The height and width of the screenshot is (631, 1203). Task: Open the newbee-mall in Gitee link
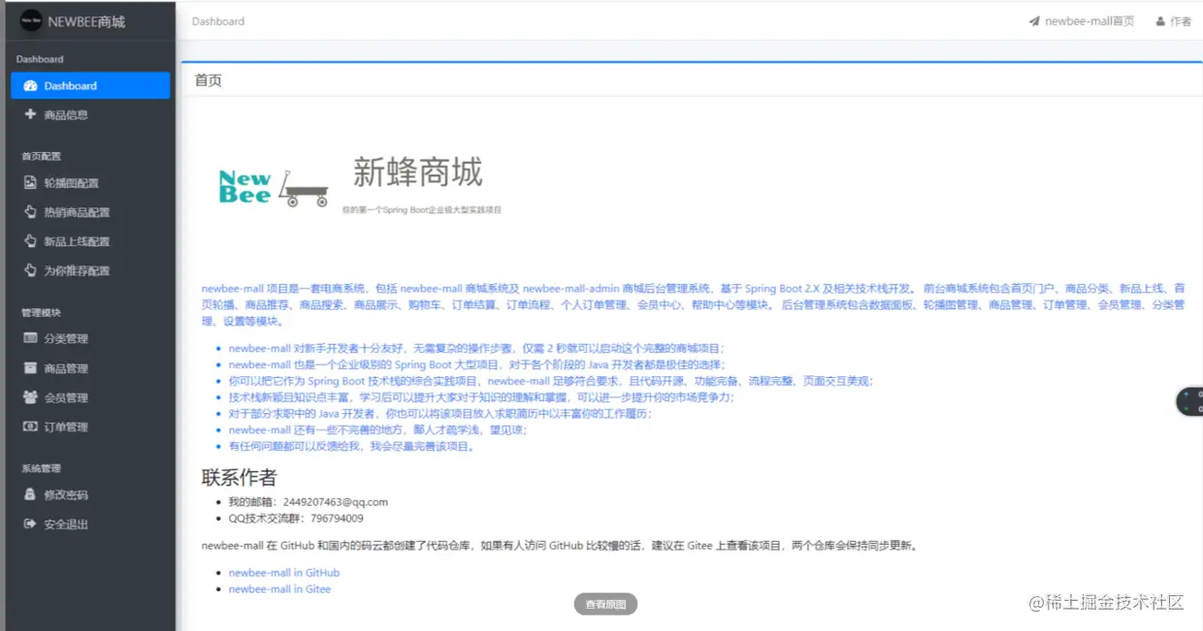pyautogui.click(x=279, y=589)
